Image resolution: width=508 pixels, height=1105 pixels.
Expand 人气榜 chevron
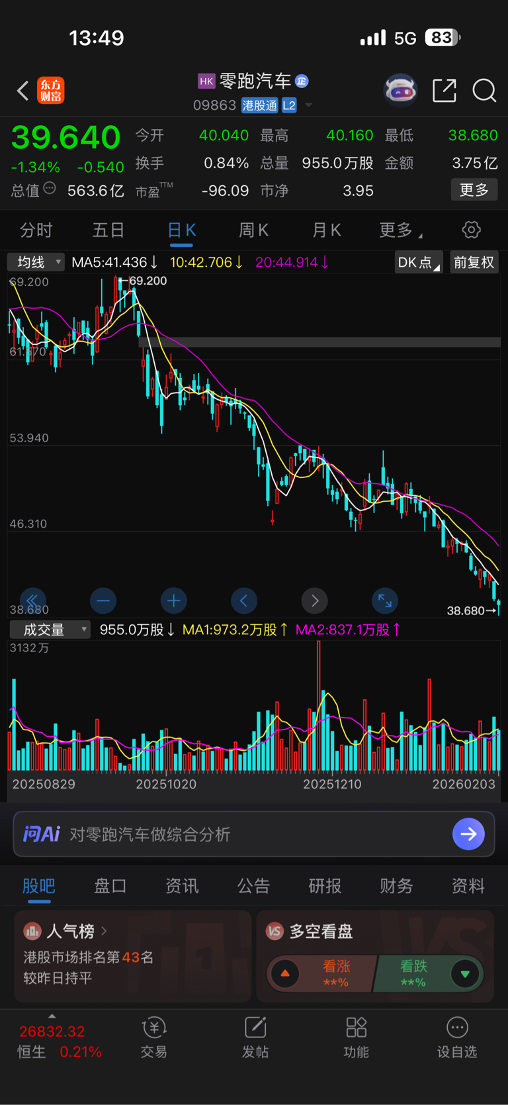(104, 932)
